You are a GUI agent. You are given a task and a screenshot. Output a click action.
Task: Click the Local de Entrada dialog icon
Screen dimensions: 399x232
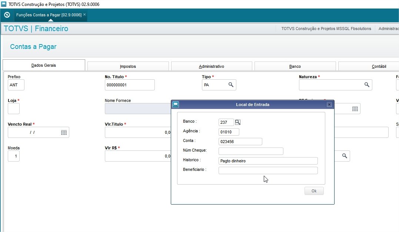(x=176, y=105)
